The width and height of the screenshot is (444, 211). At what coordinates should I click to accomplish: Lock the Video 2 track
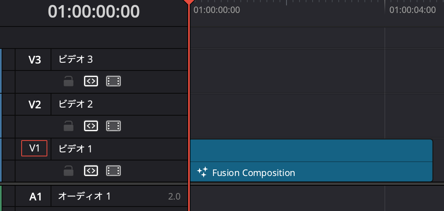tap(69, 126)
